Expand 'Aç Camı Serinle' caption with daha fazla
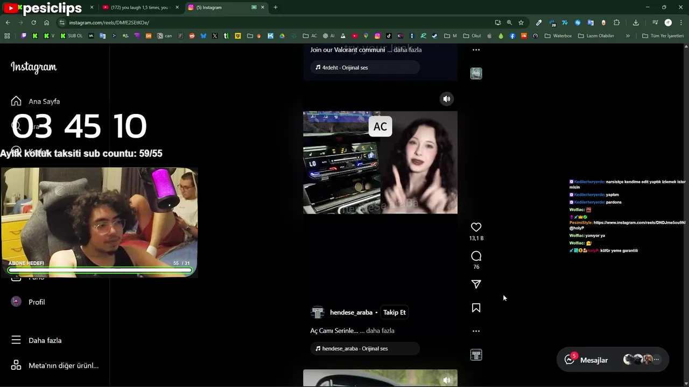This screenshot has width=689, height=387. (380, 331)
